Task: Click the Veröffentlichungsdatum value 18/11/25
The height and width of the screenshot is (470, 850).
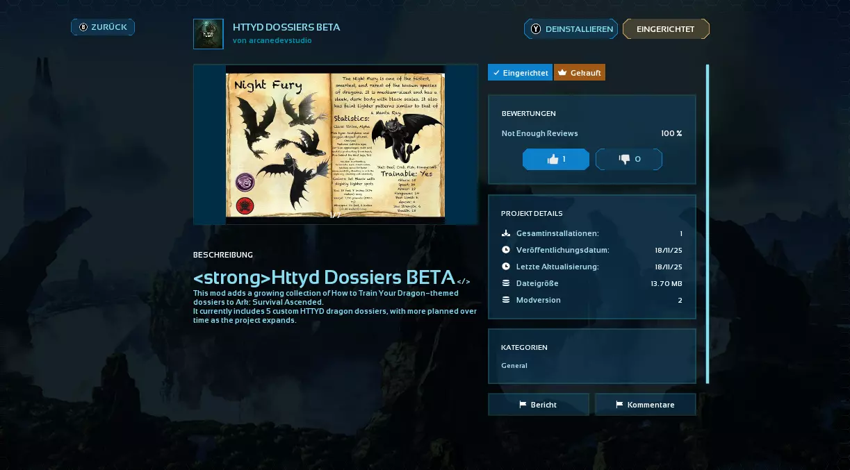Action: pyautogui.click(x=669, y=250)
